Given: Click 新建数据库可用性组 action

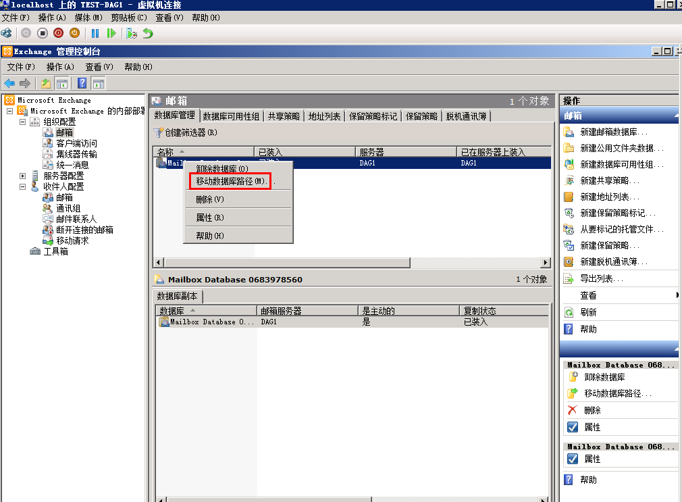Looking at the screenshot, I should click(x=621, y=164).
